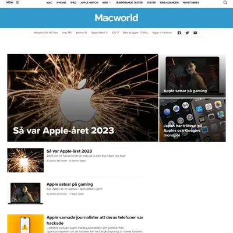233x233 pixels.
Task: Click yellow phone warning thumbnail
Action: [x=26, y=224]
